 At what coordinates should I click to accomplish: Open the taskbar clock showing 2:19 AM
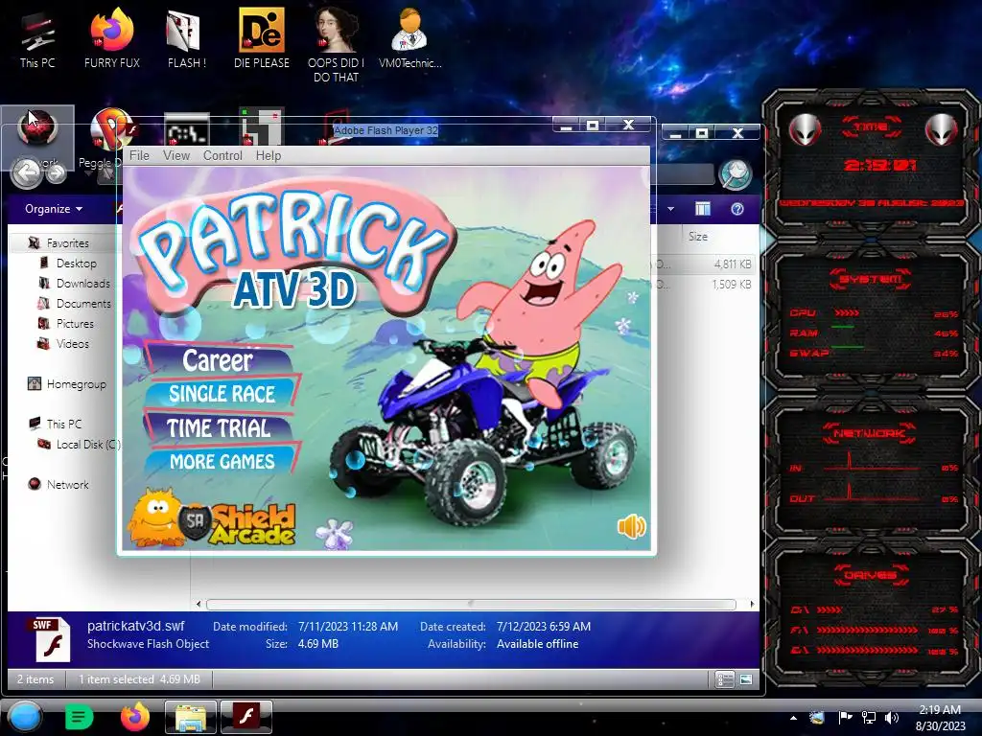coord(940,718)
